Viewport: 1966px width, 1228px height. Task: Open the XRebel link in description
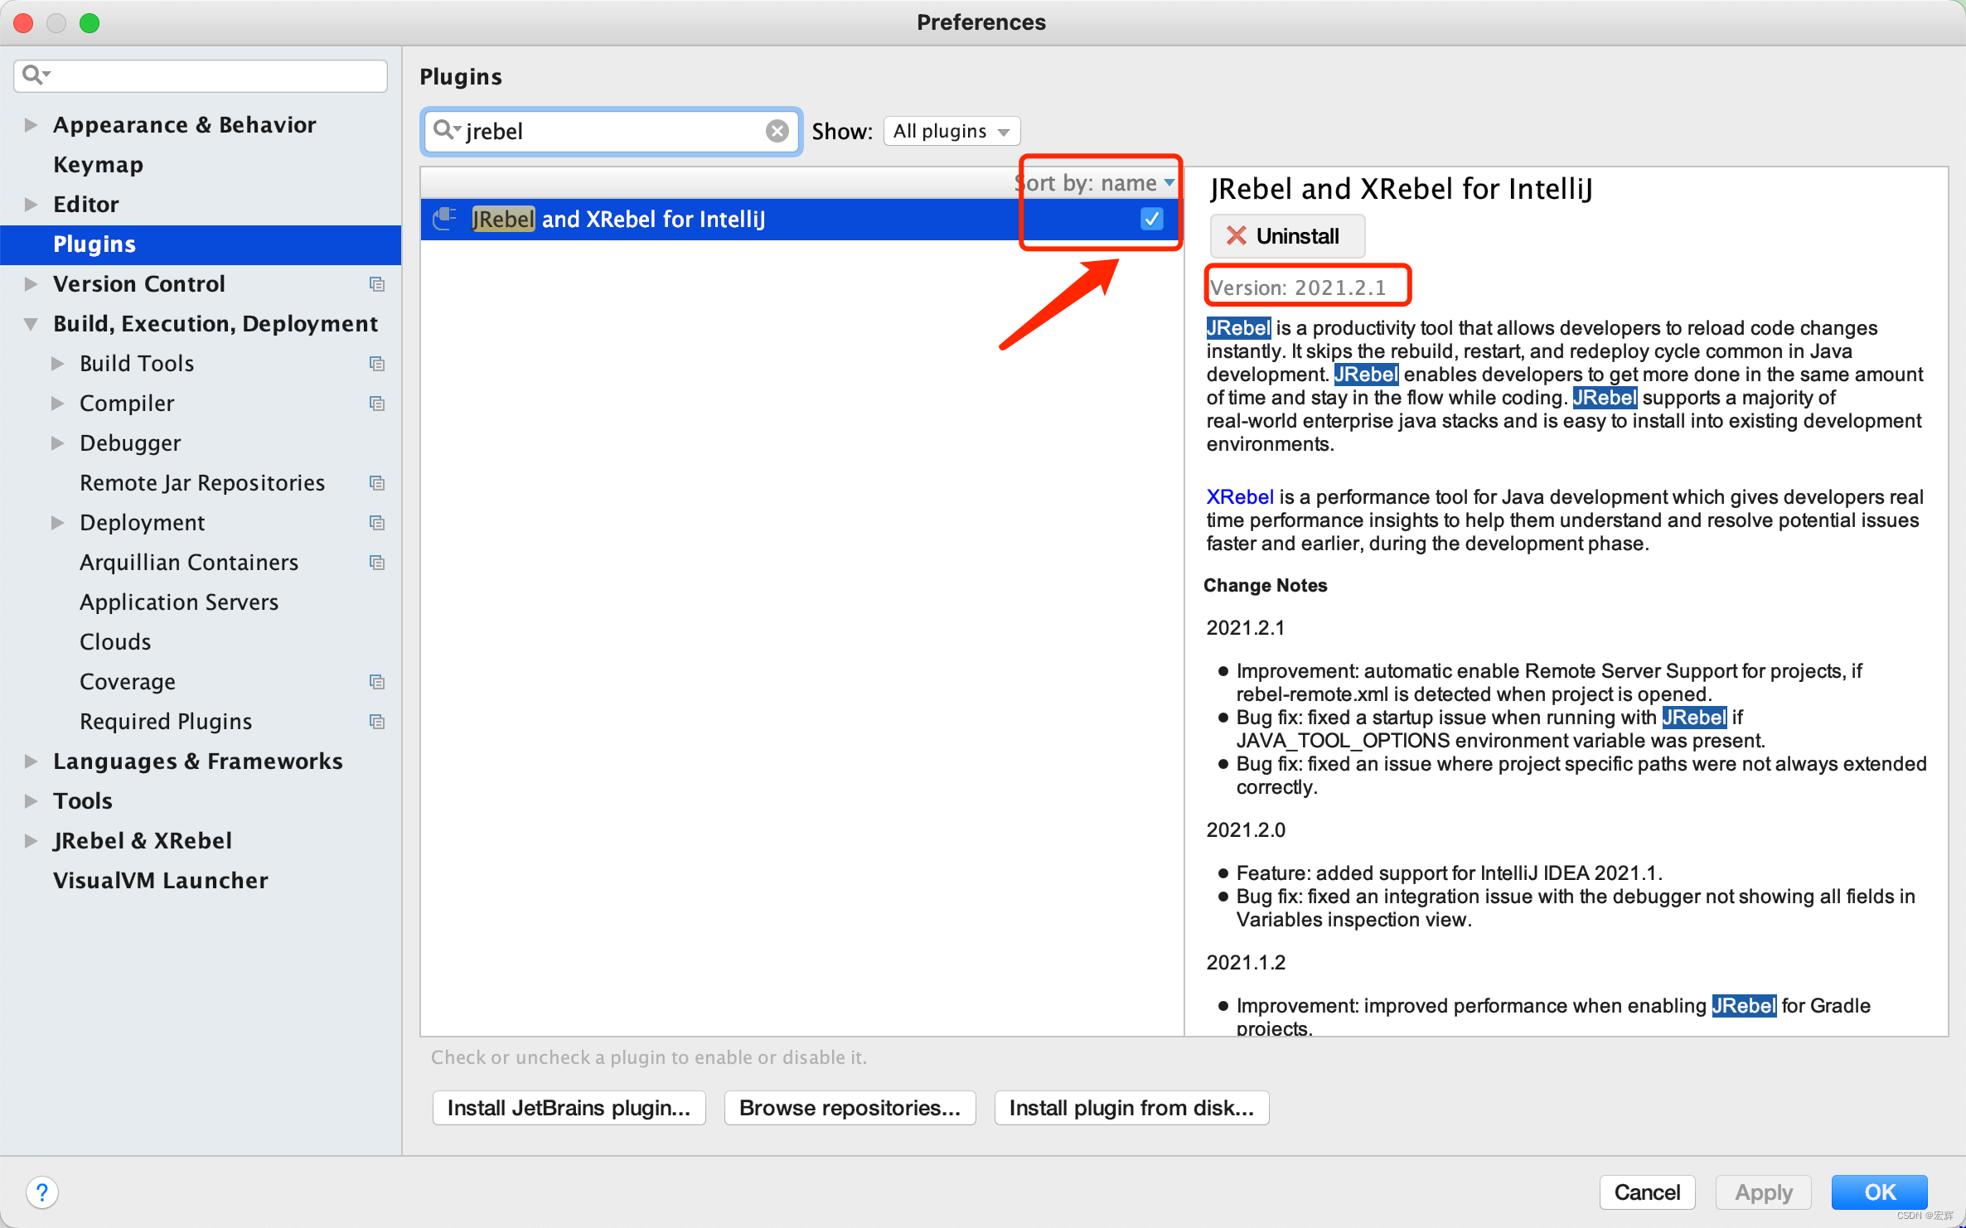[1239, 497]
